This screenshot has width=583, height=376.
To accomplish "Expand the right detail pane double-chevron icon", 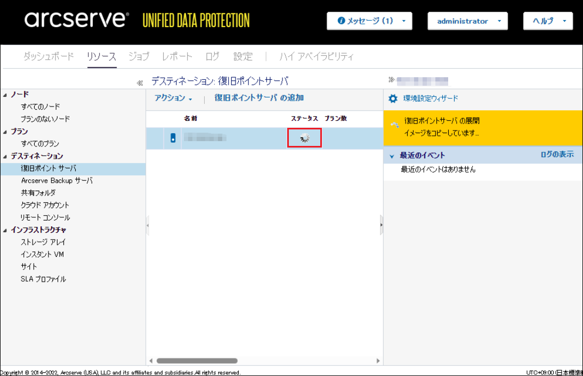I will coord(392,80).
